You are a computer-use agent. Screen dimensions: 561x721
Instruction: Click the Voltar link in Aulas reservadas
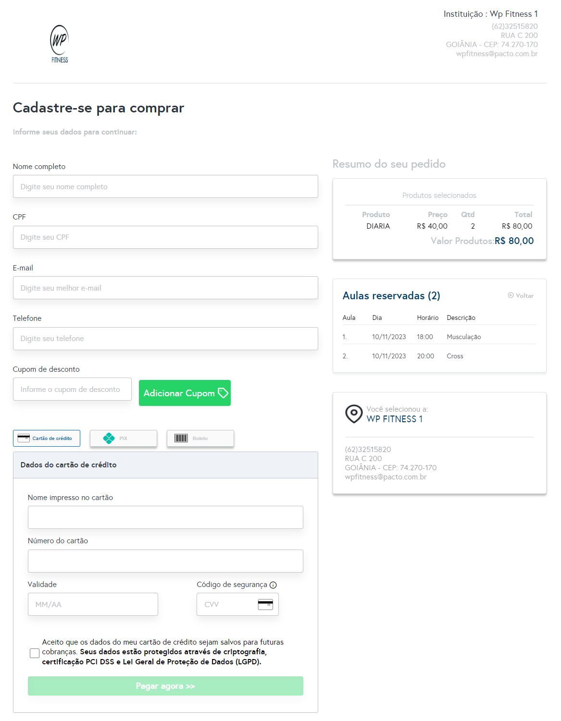(521, 295)
